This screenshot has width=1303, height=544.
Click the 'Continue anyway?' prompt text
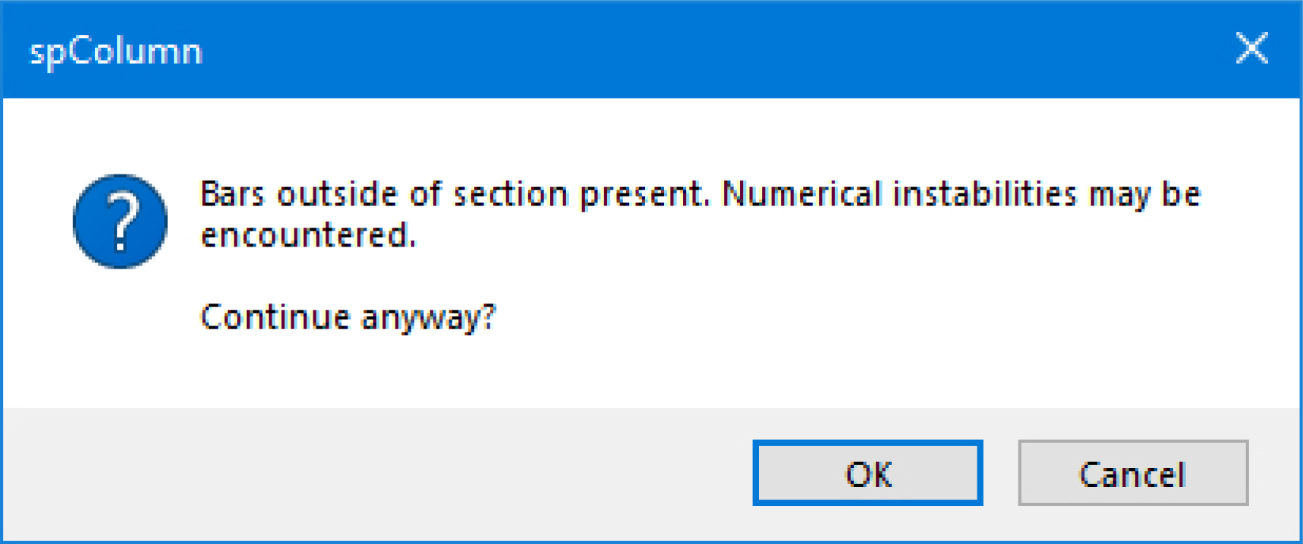point(348,316)
